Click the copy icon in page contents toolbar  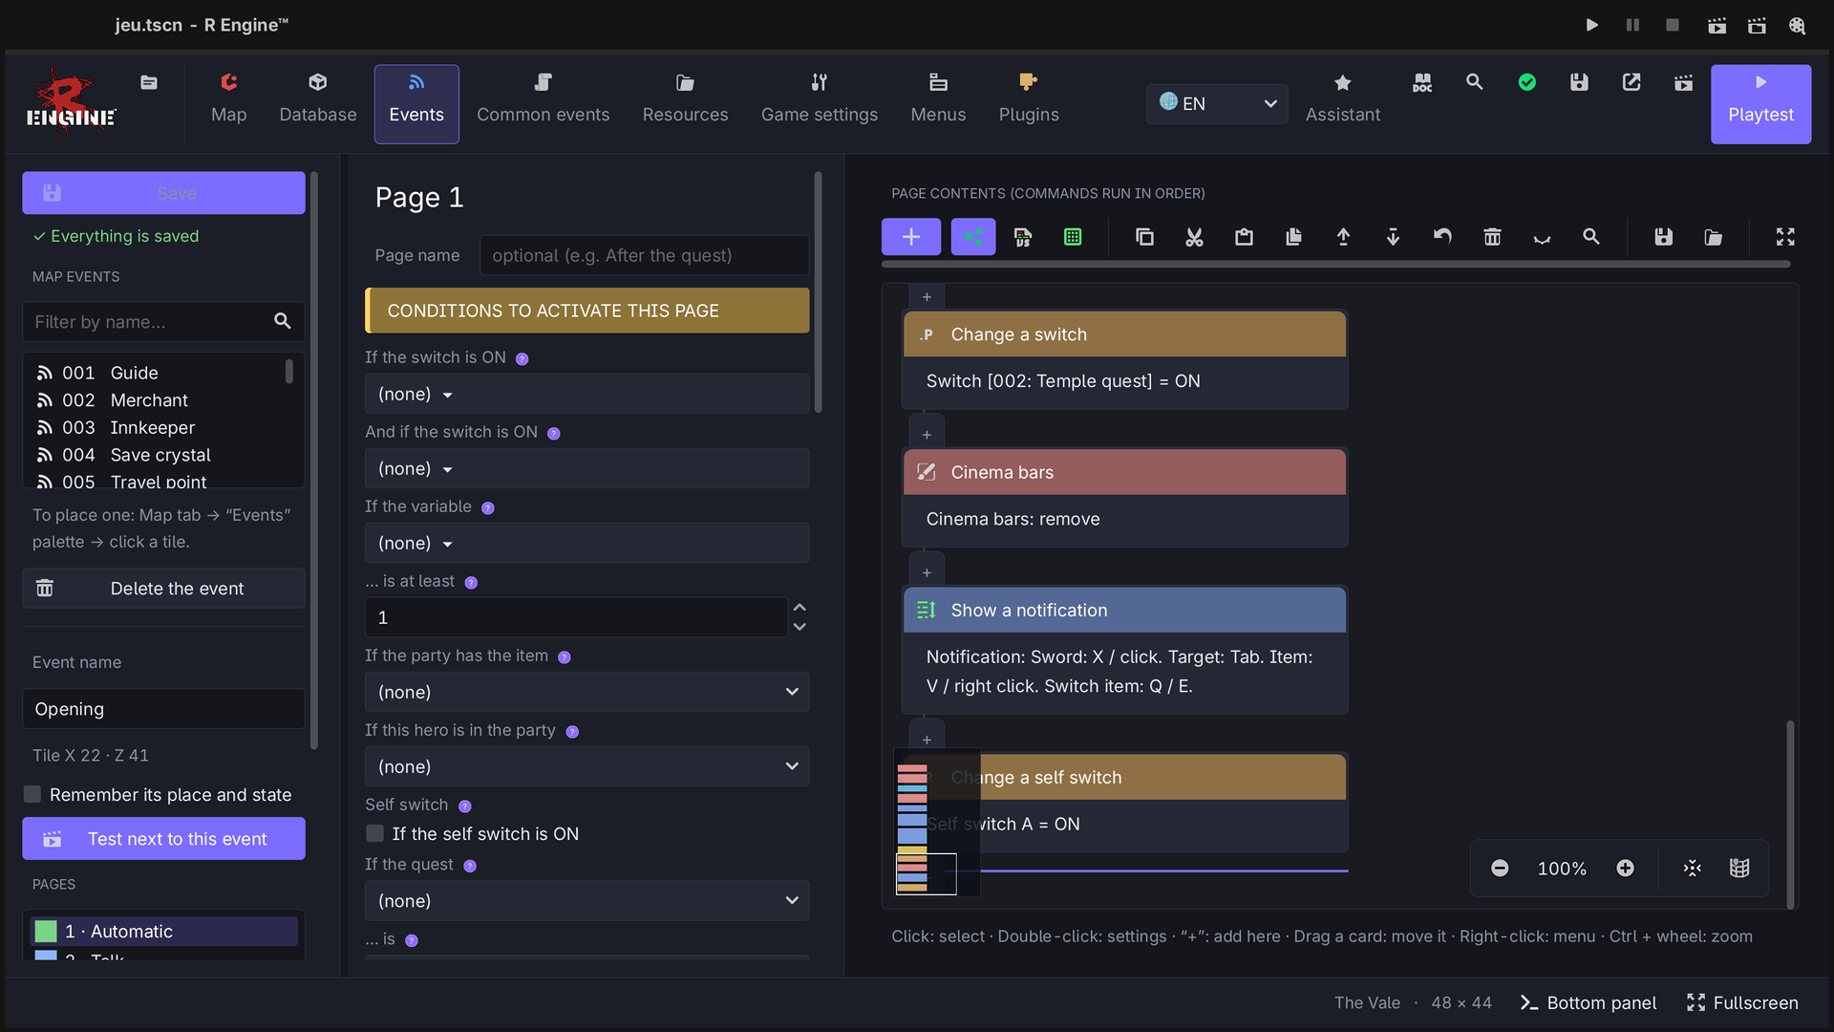(x=1144, y=237)
